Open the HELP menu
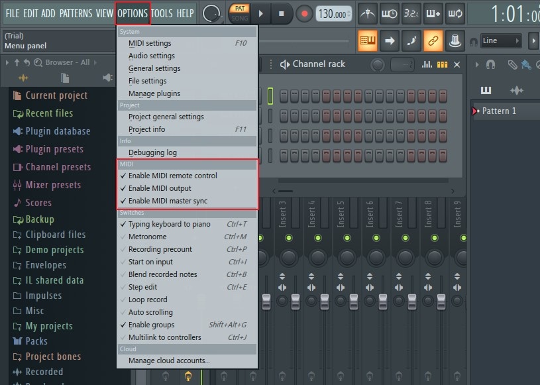The width and height of the screenshot is (540, 385). coord(186,13)
